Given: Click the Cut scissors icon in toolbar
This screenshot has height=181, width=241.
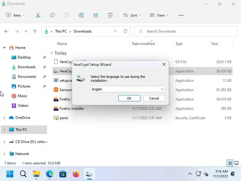Looking at the screenshot, I should tap(38, 15).
